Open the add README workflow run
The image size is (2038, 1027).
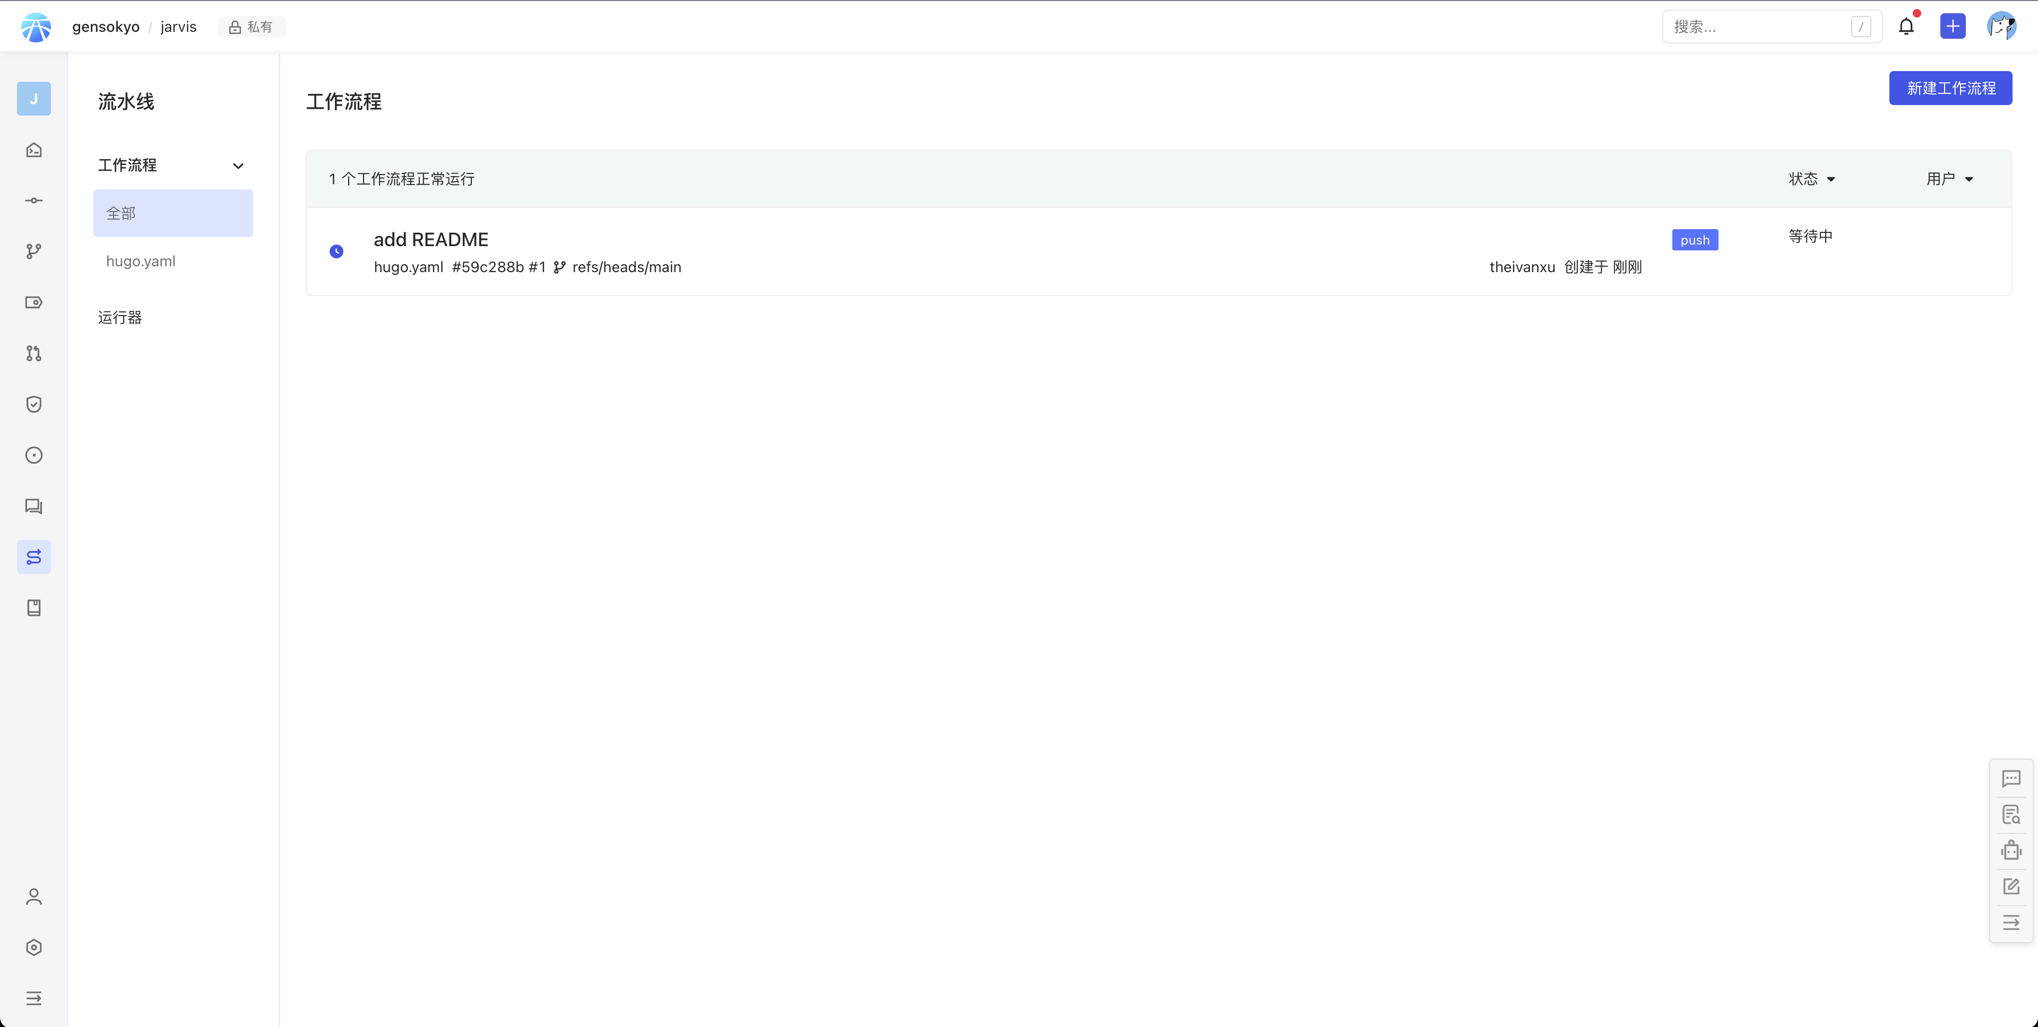click(x=431, y=240)
